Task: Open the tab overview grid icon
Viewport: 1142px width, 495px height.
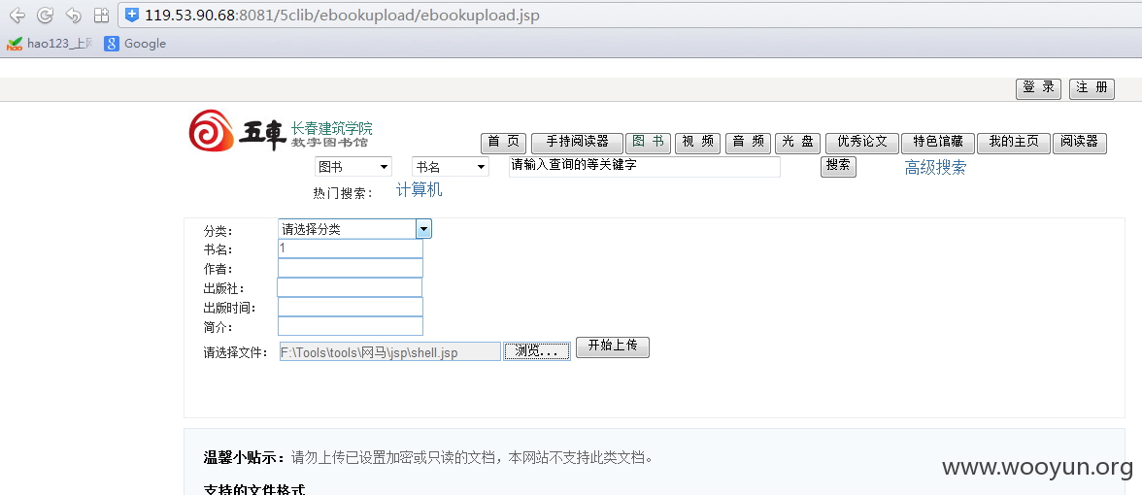Action: pyautogui.click(x=101, y=15)
